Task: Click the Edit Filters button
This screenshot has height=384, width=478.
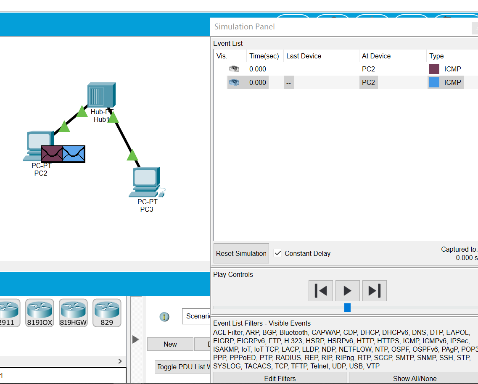Action: click(280, 378)
